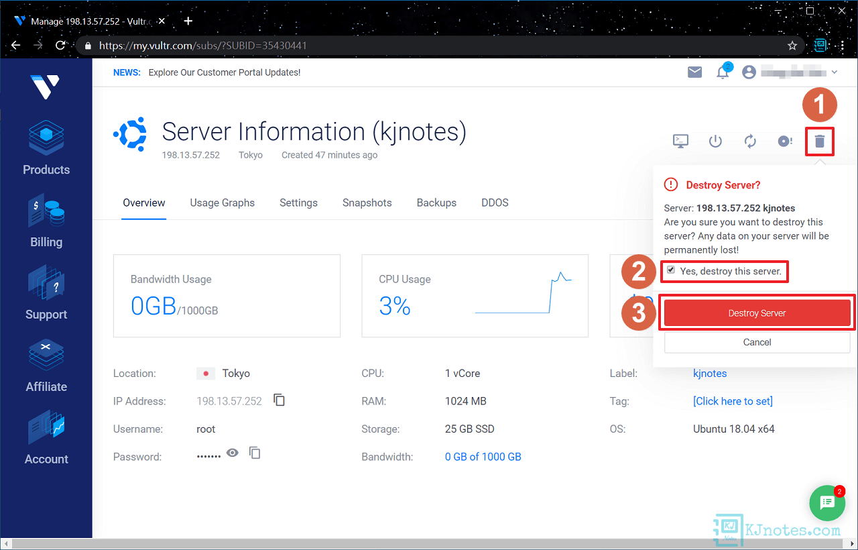Image resolution: width=858 pixels, height=550 pixels.
Task: Open the Account section icon
Action: point(46,428)
